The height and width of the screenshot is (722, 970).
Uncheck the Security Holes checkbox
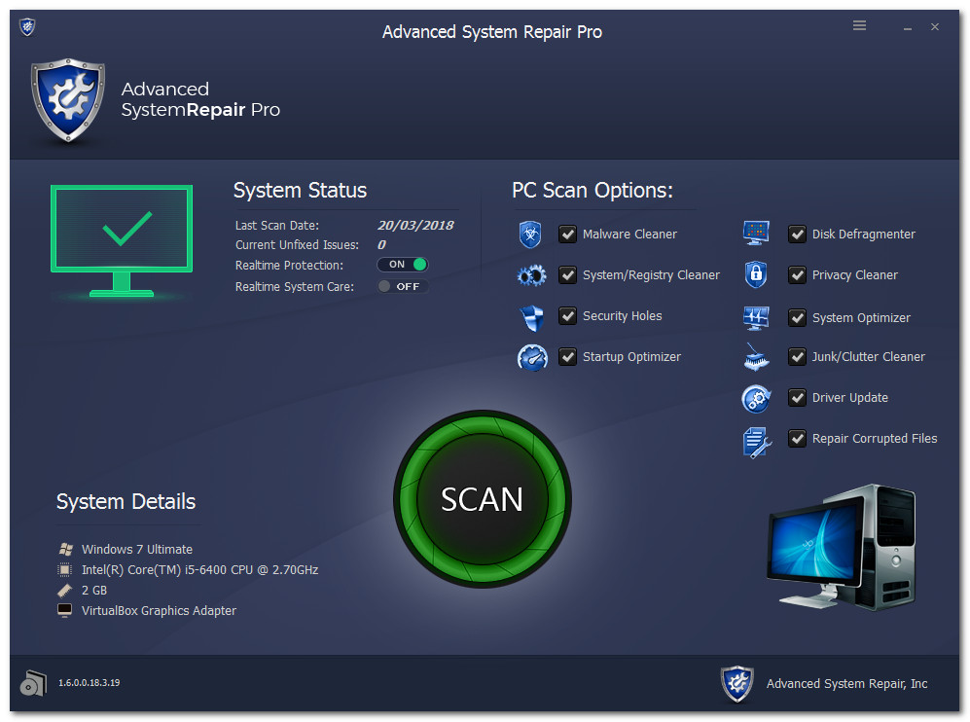[x=567, y=315]
